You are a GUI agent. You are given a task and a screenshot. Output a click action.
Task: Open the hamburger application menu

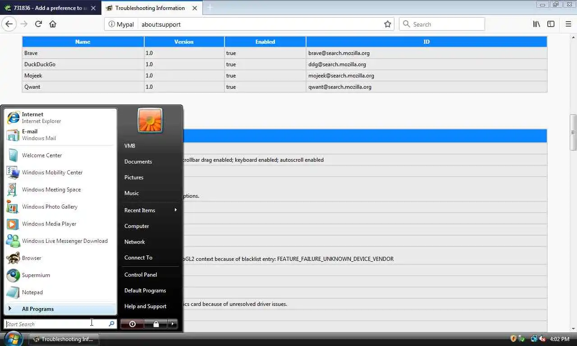coord(568,24)
